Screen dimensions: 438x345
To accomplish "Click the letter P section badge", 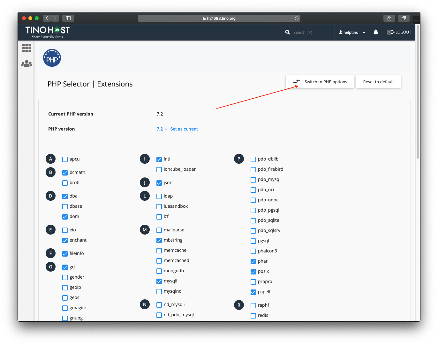I will pyautogui.click(x=239, y=159).
